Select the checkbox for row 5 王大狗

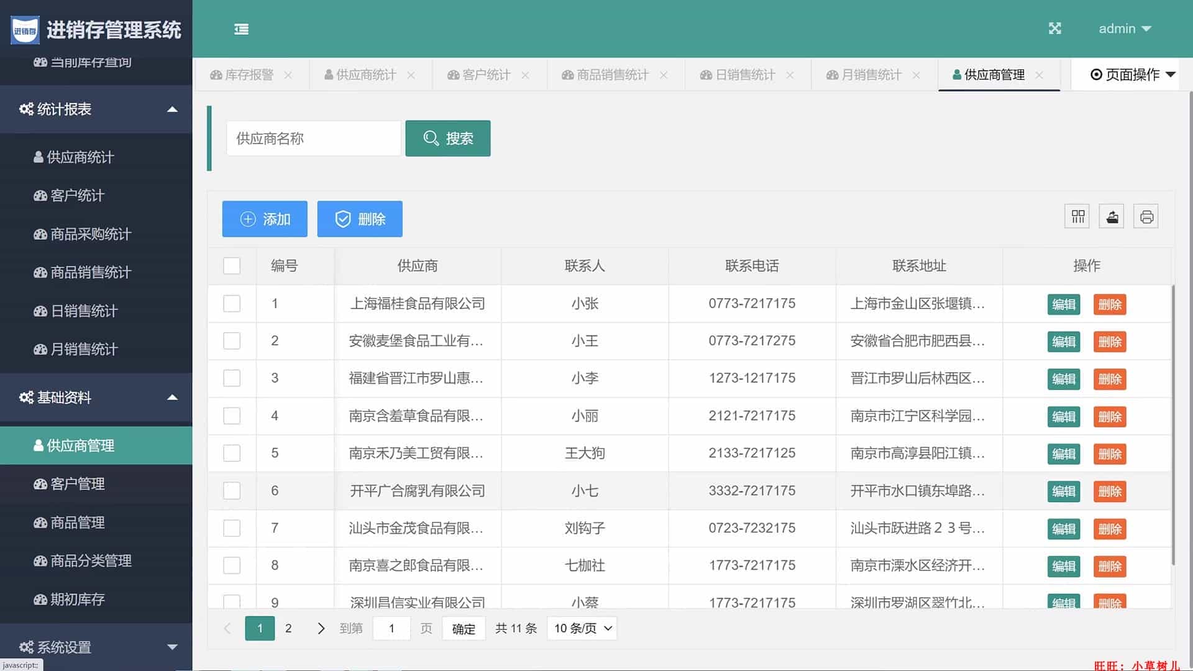(232, 453)
